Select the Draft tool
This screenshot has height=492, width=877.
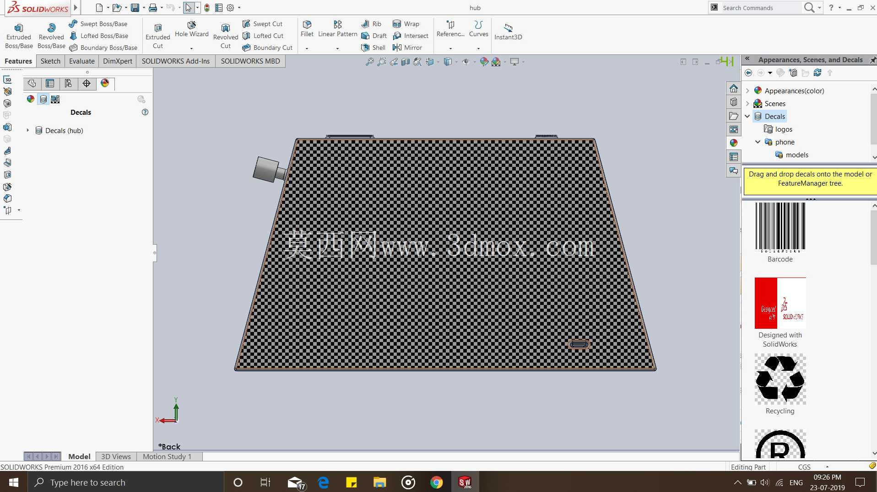click(374, 36)
